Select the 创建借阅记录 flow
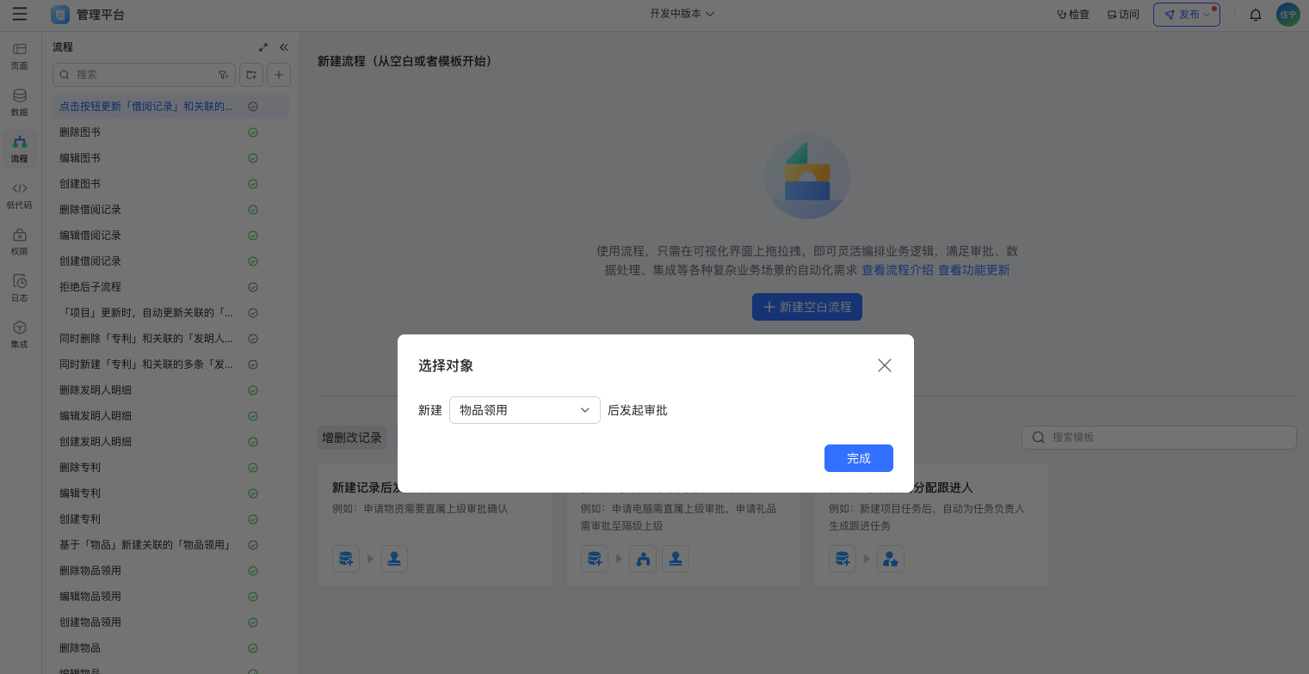The image size is (1309, 674). (x=170, y=261)
